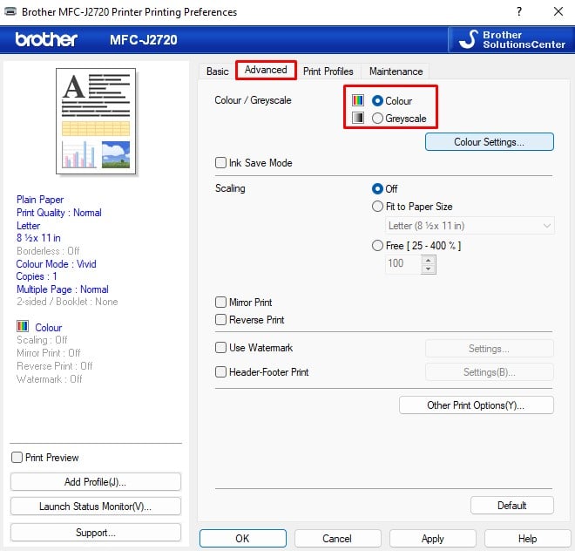The image size is (575, 551).
Task: Enable Ink Save Mode checkbox
Action: (x=220, y=163)
